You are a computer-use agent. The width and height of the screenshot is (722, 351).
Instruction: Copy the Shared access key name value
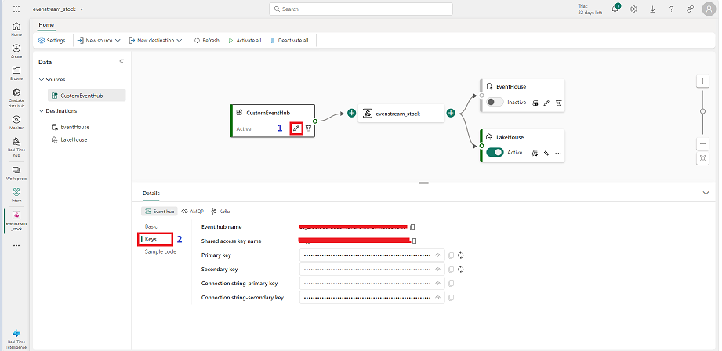415,241
